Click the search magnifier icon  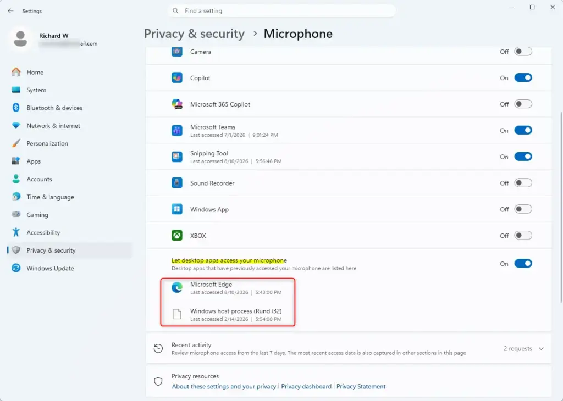pyautogui.click(x=175, y=11)
